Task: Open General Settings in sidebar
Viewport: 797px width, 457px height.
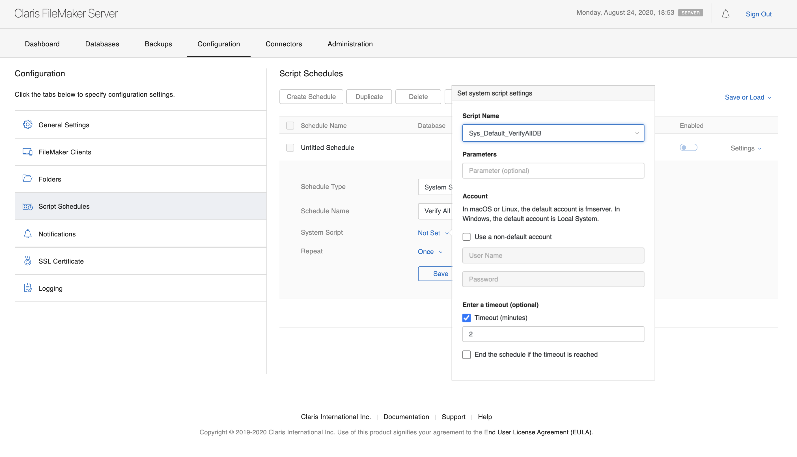Action: 141,125
